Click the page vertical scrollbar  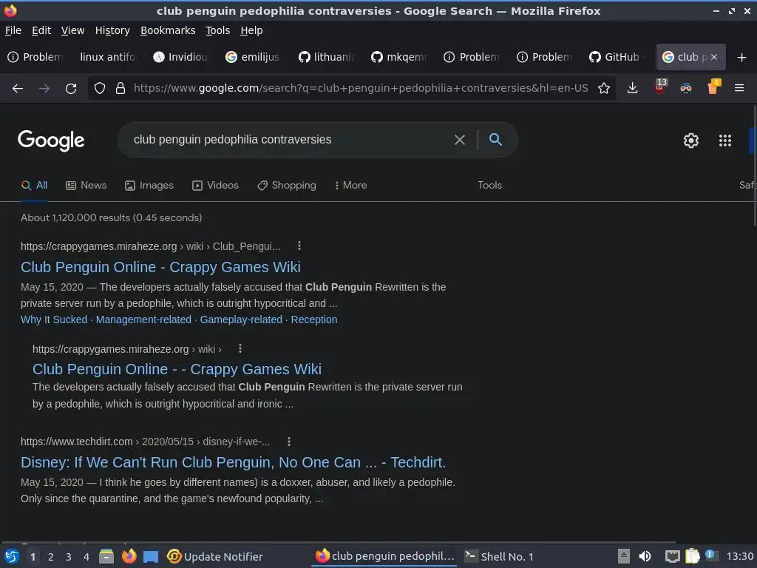coord(755,164)
